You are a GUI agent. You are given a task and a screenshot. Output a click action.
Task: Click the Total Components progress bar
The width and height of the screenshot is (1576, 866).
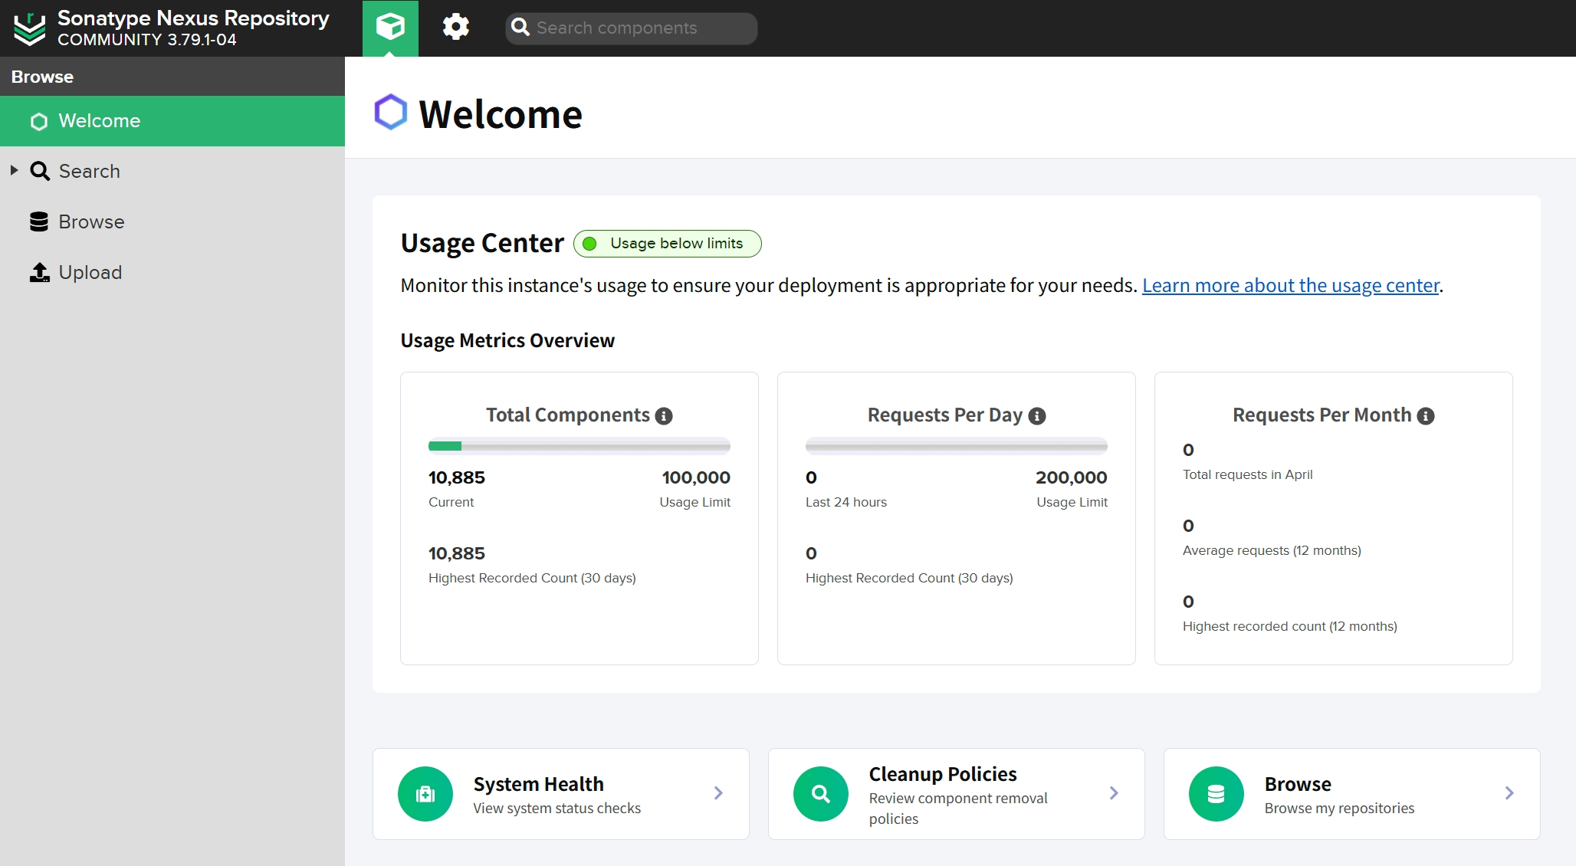579,446
